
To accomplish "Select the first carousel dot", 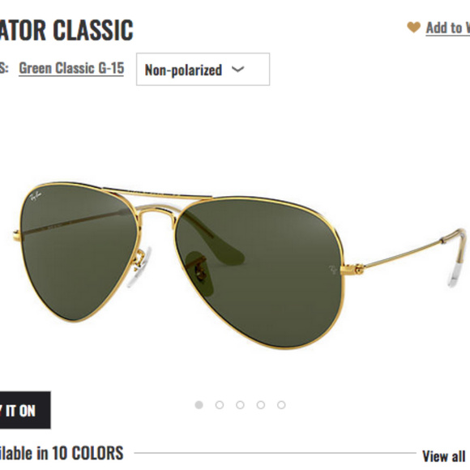I will click(x=199, y=405).
